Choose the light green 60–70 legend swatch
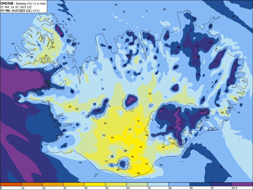The width and height of the screenshot is (253, 190). 137,184
